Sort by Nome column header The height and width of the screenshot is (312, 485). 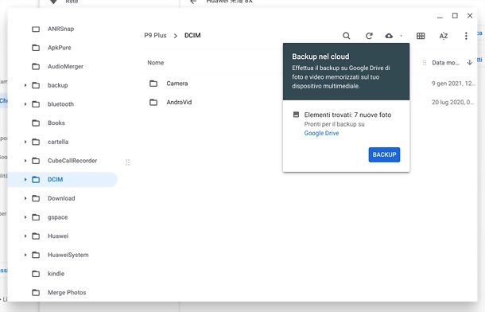[x=156, y=63]
